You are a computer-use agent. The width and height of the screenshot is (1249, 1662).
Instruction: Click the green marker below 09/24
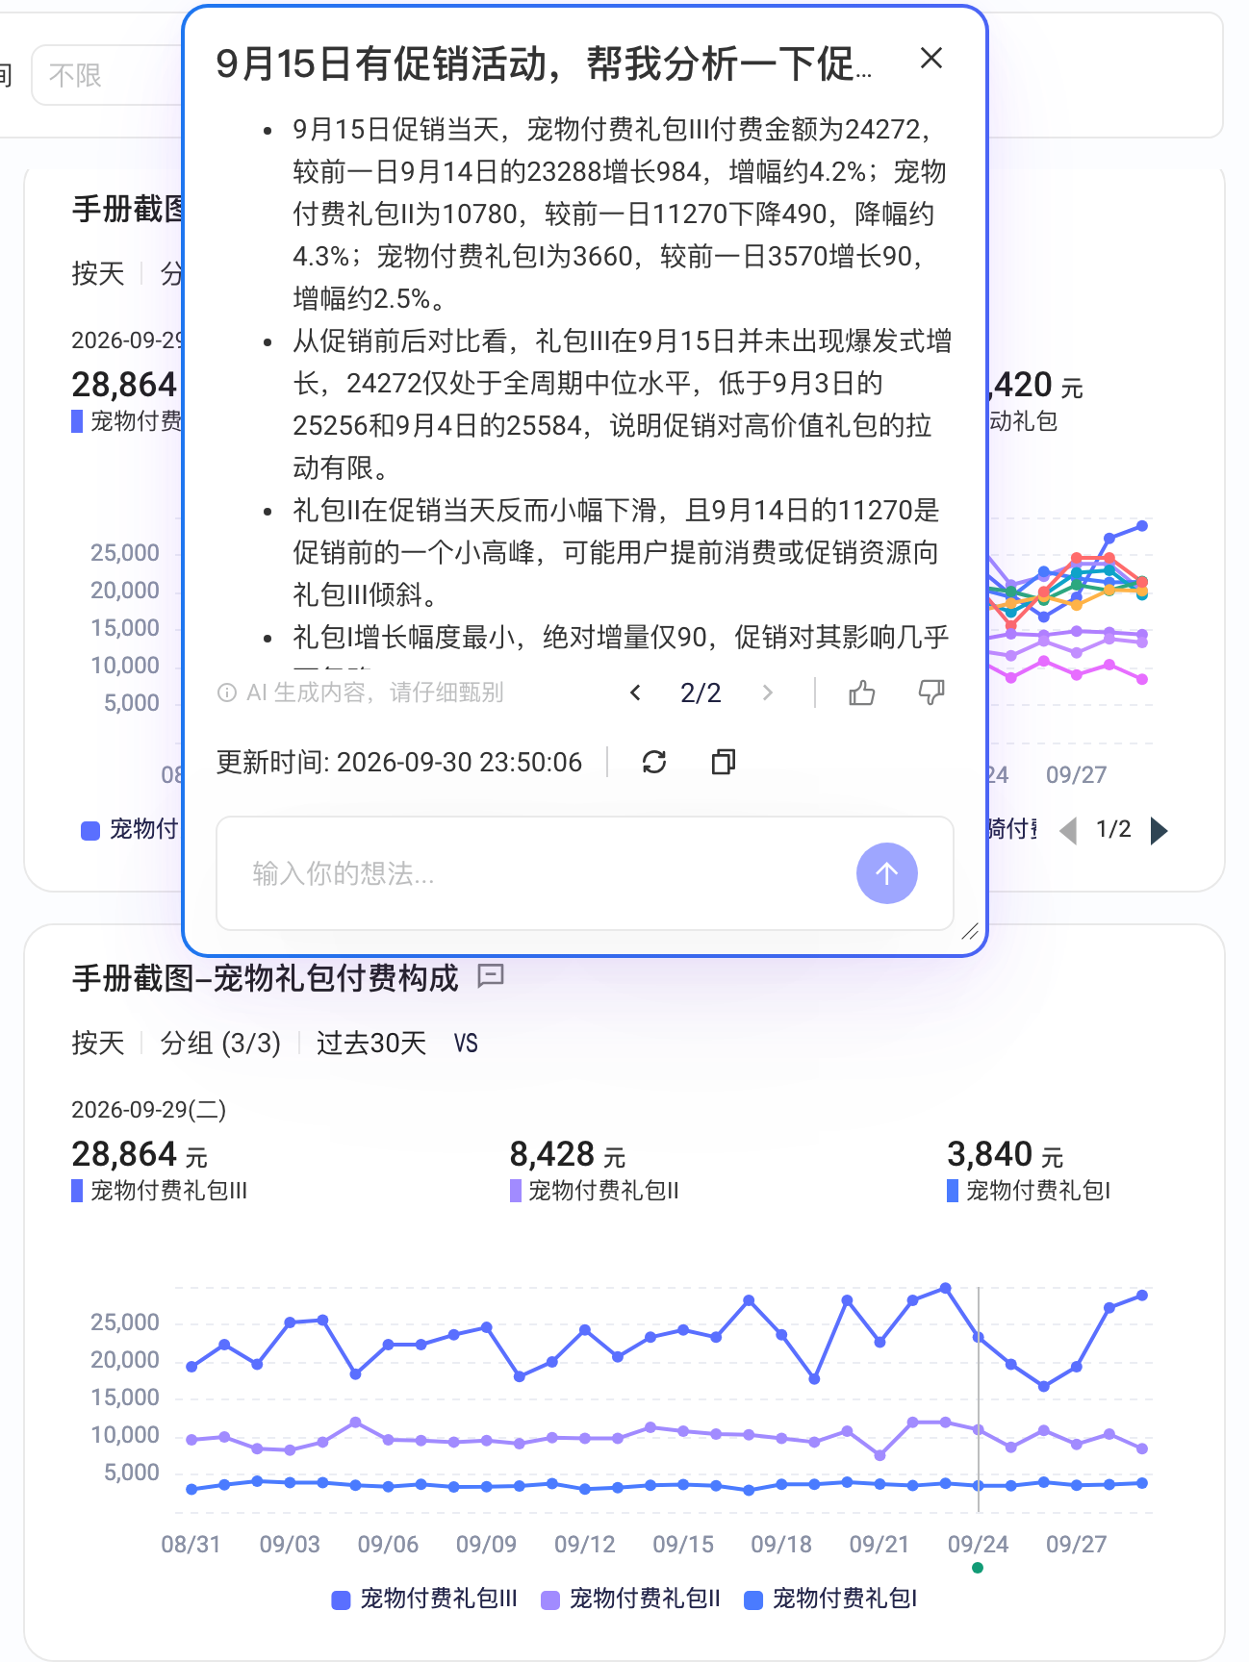tap(978, 1568)
